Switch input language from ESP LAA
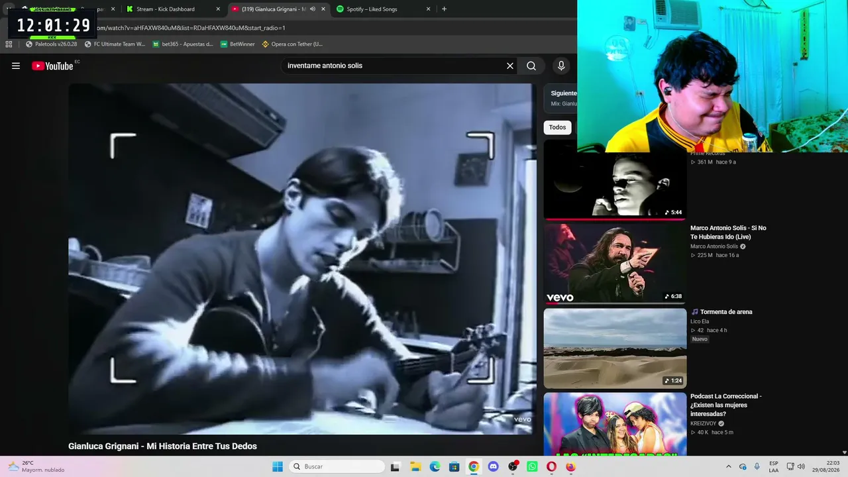 [x=774, y=466]
